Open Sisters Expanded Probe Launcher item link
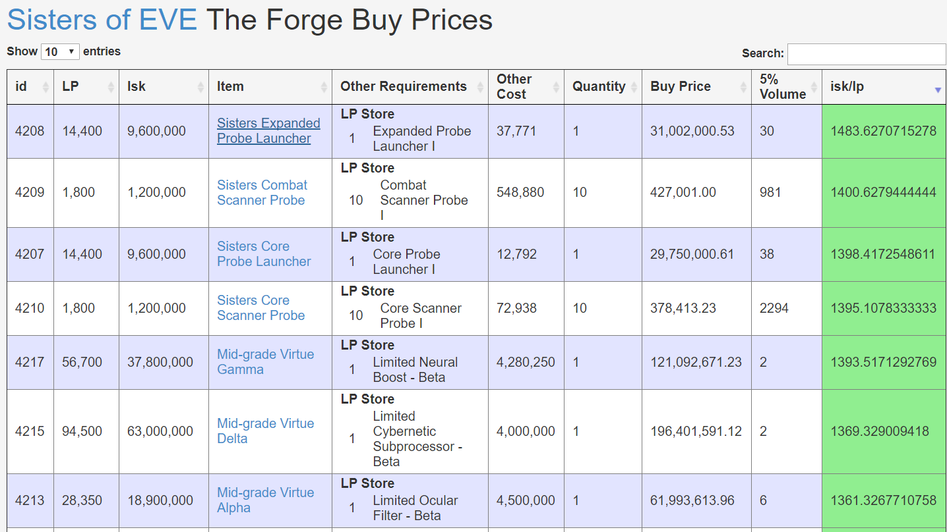947x532 pixels. 268,131
